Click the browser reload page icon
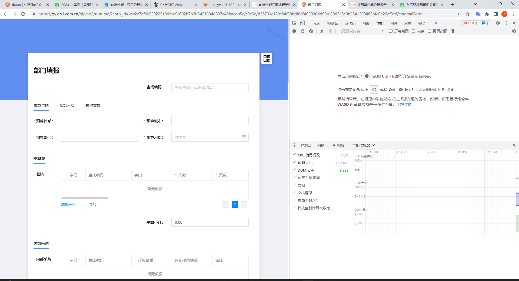This screenshot has width=519, height=281. (x=23, y=14)
